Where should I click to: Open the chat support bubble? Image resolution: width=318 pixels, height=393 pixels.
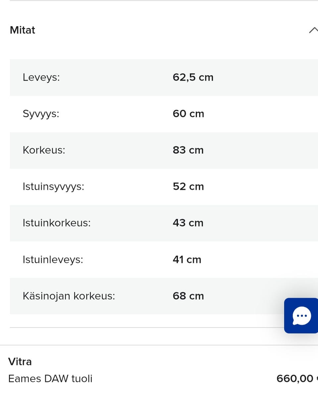(301, 315)
